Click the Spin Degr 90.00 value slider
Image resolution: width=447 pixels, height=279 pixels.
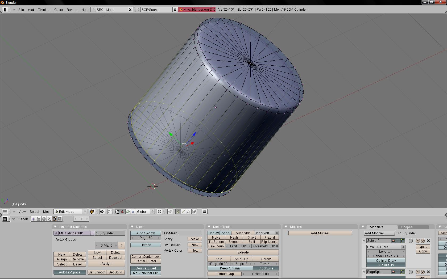click(219, 264)
